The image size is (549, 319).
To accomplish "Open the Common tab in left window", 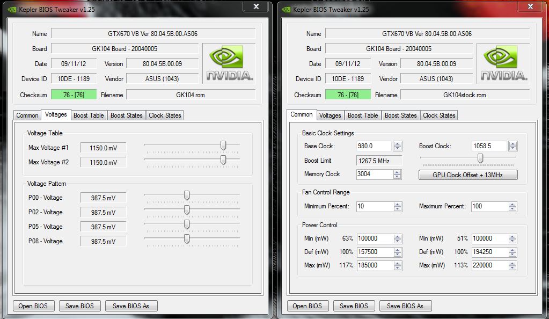I will [x=27, y=115].
